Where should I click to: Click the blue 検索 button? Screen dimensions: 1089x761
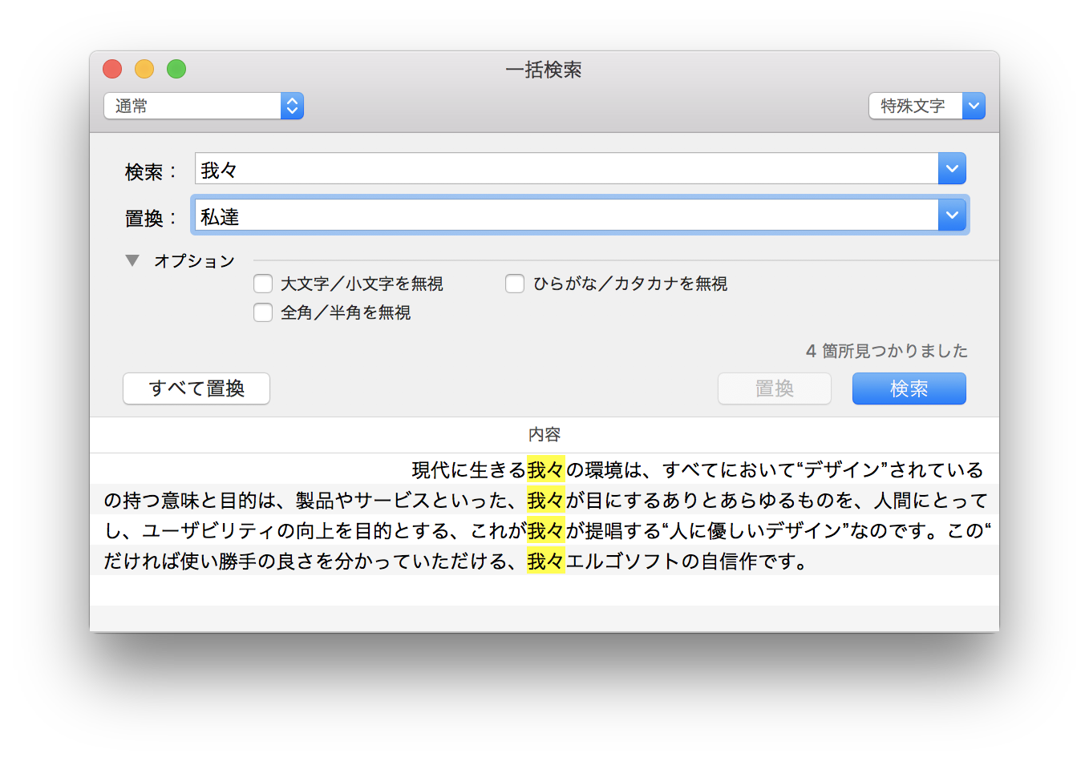click(x=909, y=389)
